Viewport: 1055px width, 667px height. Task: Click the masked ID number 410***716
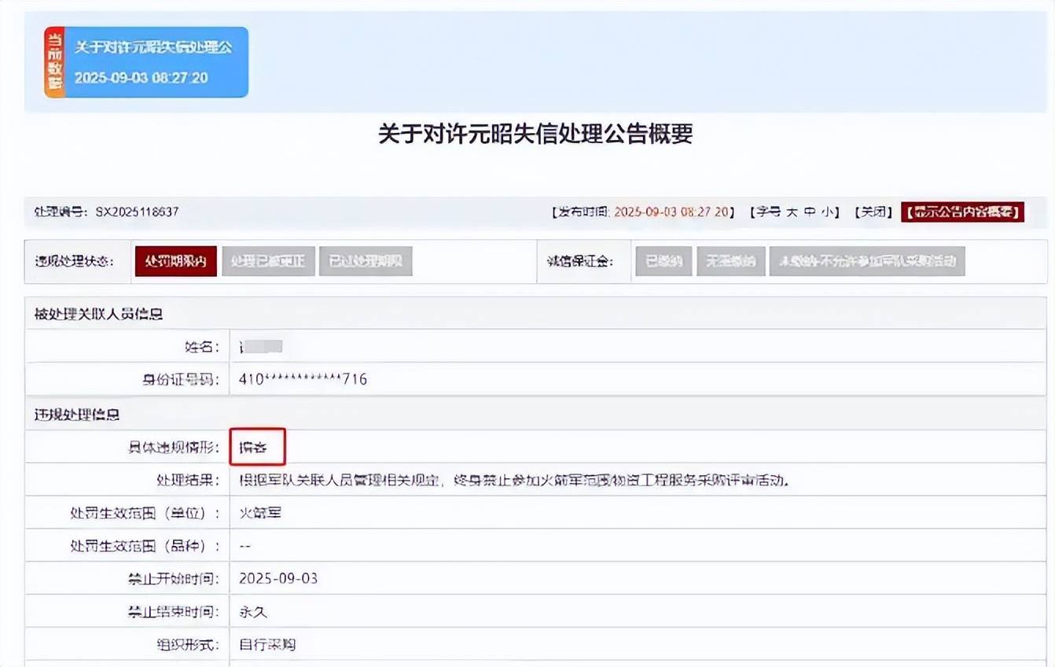(303, 379)
